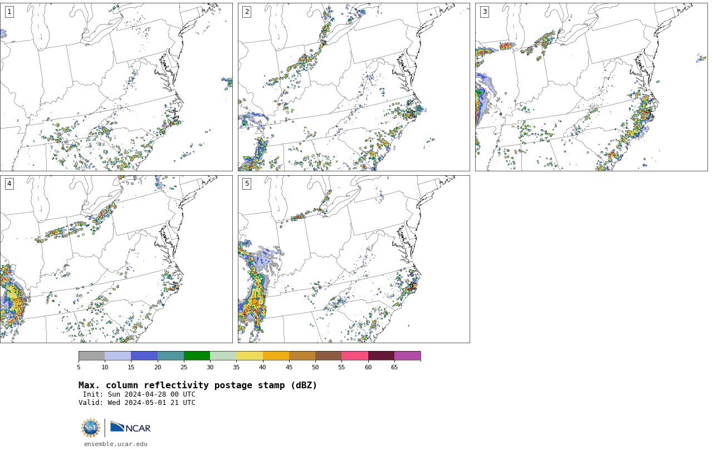Viewport: 713px width, 450px height.
Task: Click the colorbar tick label 35
Action: [x=236, y=367]
